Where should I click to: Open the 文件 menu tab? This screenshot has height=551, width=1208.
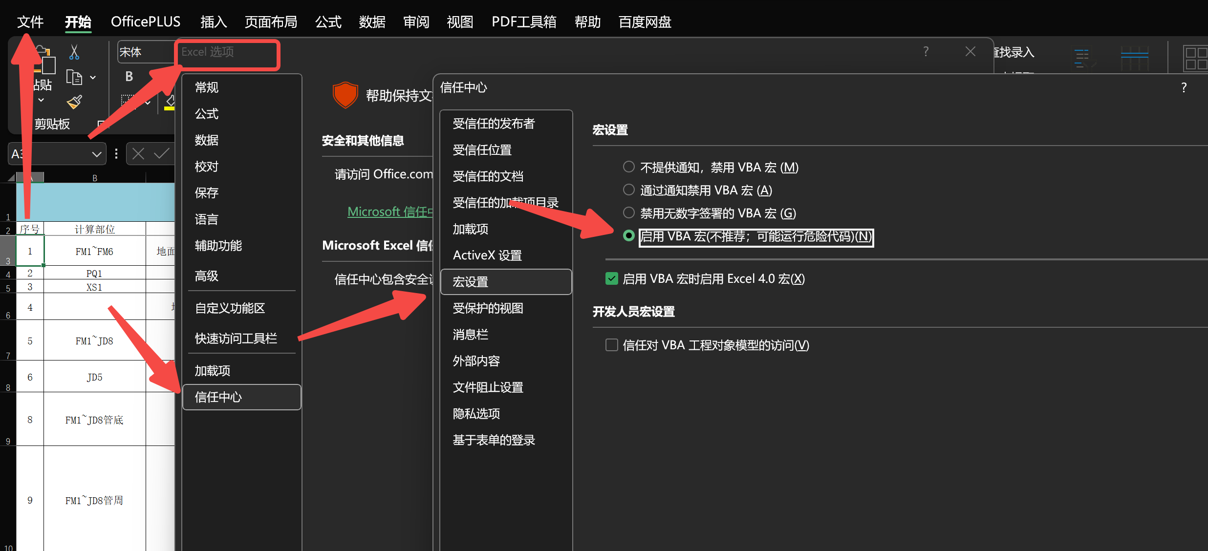pyautogui.click(x=30, y=22)
